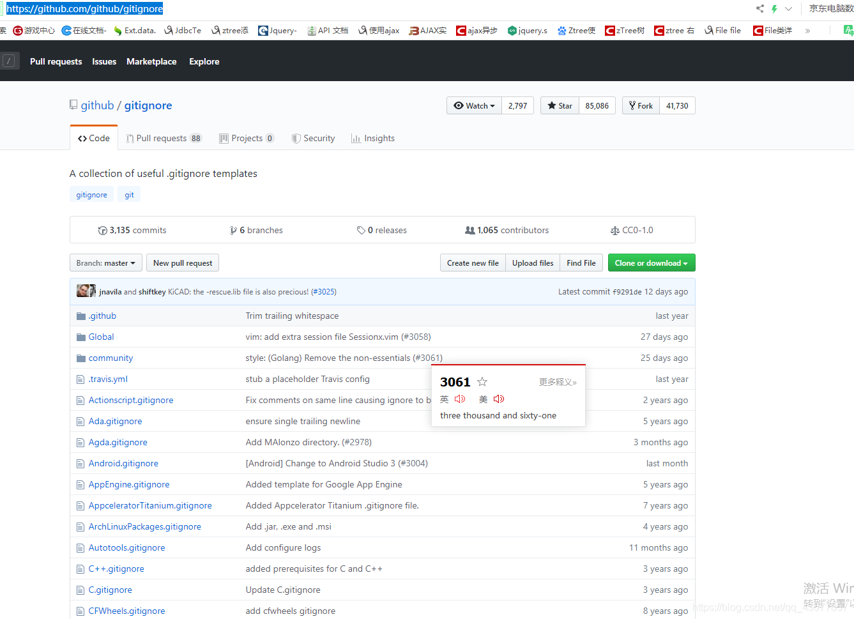Click Create new file button

click(473, 263)
